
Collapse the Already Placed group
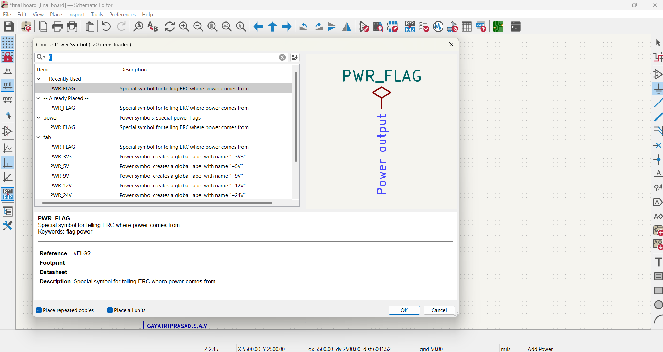pos(39,98)
